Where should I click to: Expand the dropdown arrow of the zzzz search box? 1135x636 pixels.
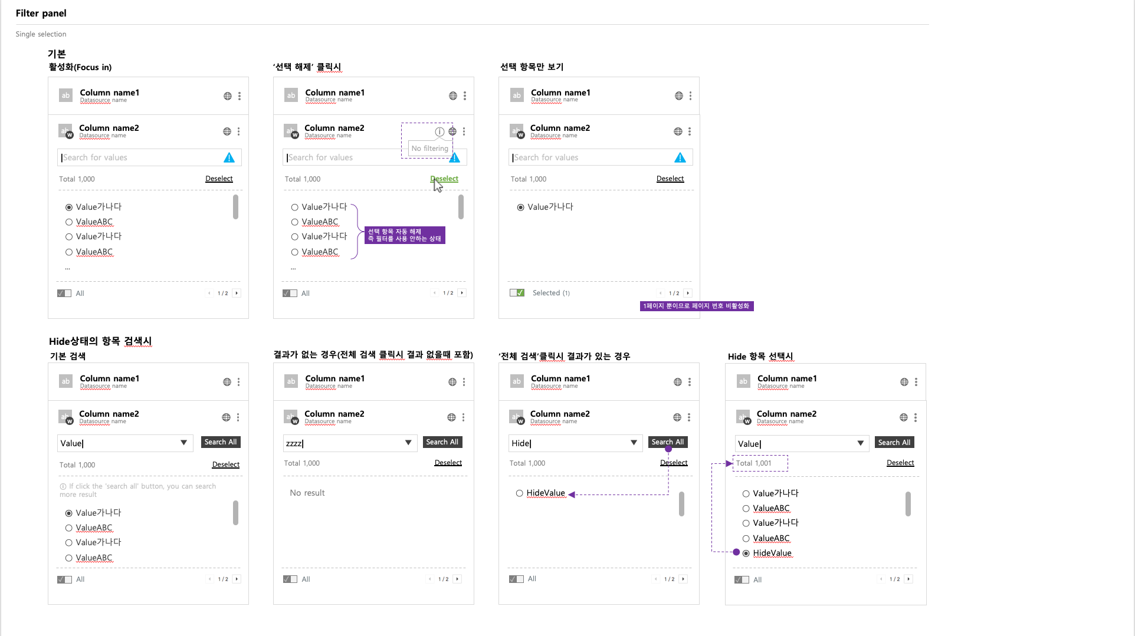pyautogui.click(x=408, y=443)
